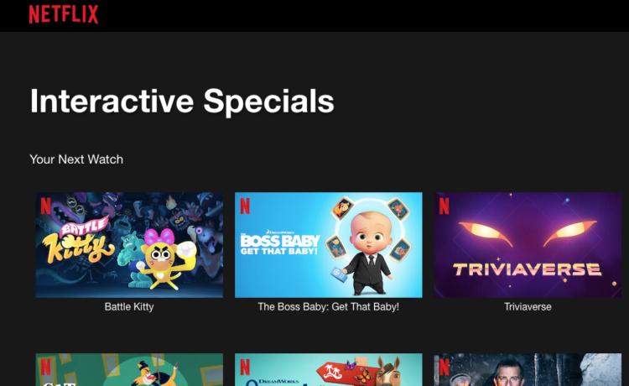The width and height of the screenshot is (629, 386).
Task: Click the Battle Kitty logo art inside thumbnail
Action: click(81, 239)
